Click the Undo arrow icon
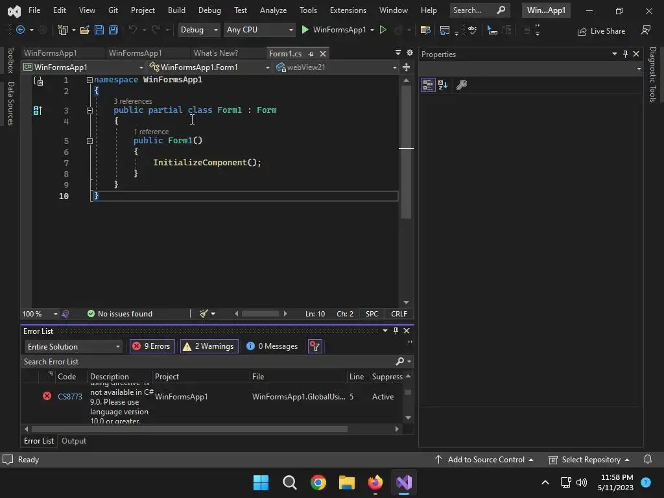 (133, 30)
